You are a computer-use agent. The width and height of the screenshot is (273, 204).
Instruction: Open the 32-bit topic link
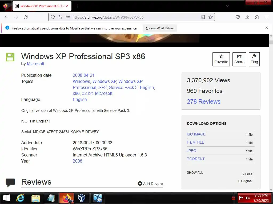[87, 93]
